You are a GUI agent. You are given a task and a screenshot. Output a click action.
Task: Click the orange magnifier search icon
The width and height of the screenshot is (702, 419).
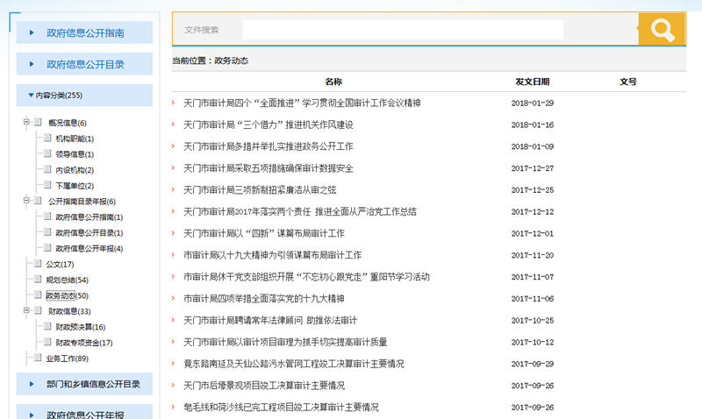click(661, 30)
